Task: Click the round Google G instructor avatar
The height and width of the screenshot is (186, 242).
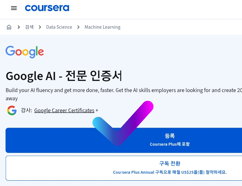Action: pyautogui.click(x=12, y=111)
